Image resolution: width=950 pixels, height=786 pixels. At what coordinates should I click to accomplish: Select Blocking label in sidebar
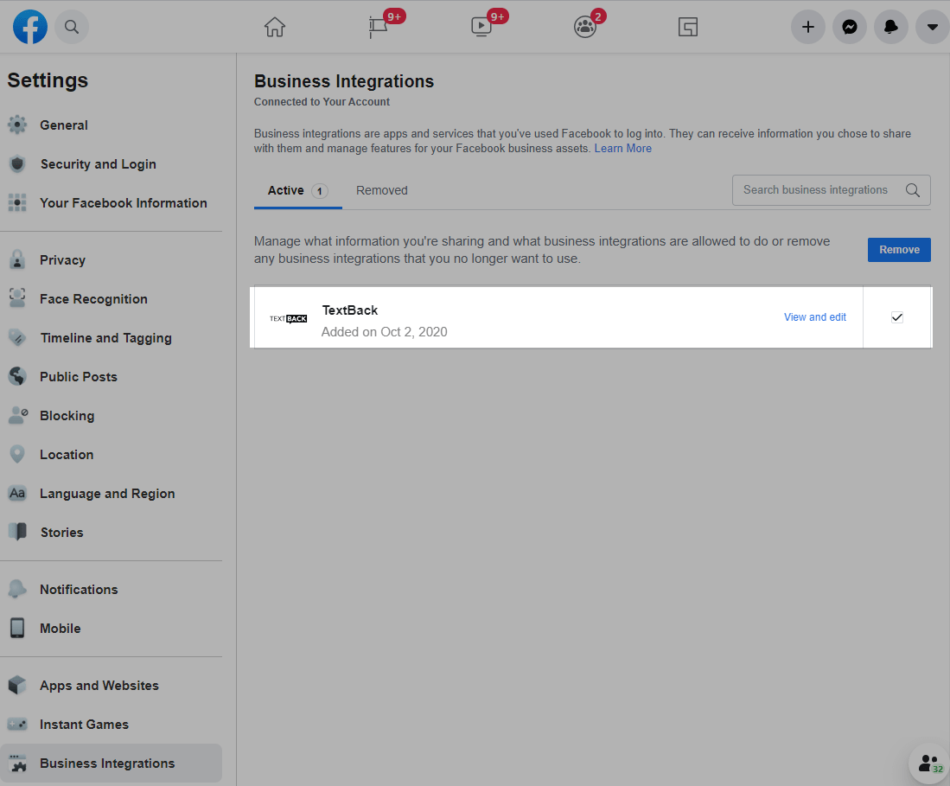pos(67,416)
